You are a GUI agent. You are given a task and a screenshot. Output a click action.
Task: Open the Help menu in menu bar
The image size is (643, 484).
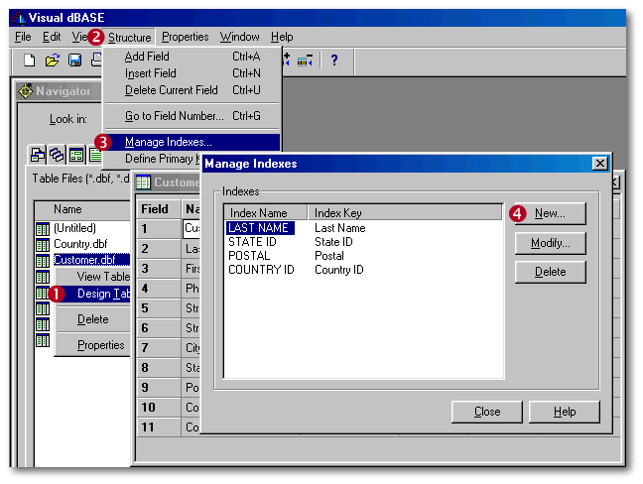pyautogui.click(x=282, y=37)
